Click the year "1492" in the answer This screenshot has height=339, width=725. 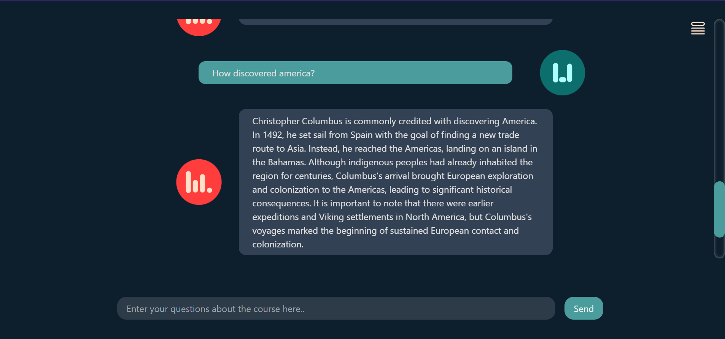pos(272,135)
